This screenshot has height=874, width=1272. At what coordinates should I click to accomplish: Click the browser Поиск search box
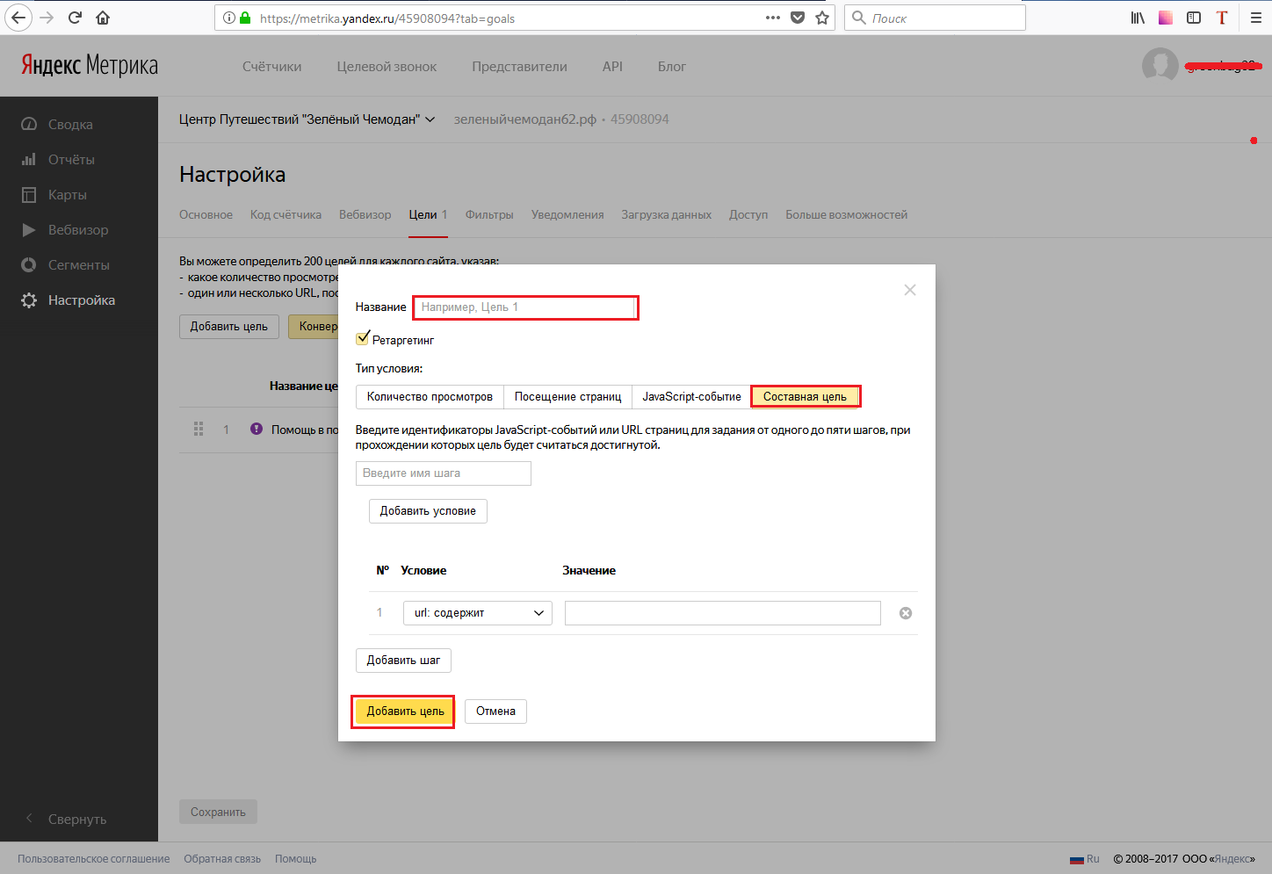coord(935,18)
